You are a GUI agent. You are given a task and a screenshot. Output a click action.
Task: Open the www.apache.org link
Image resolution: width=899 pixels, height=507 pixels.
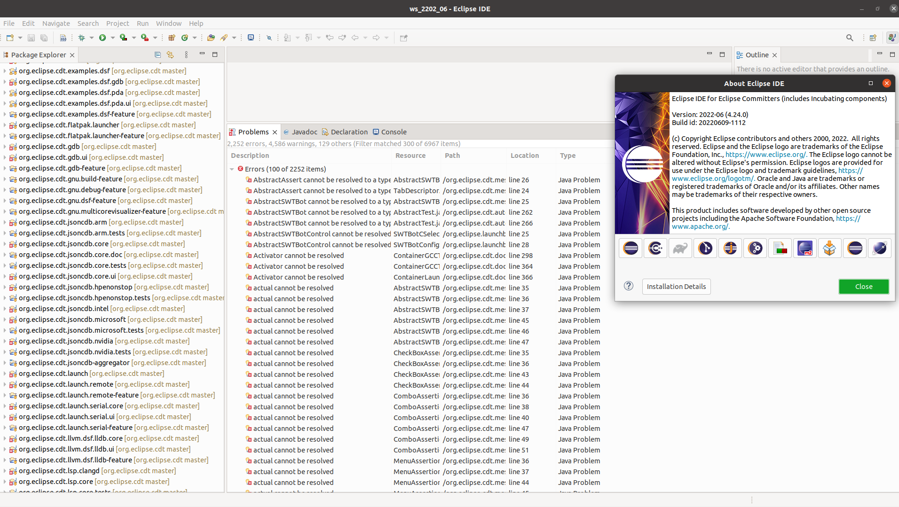tap(701, 226)
